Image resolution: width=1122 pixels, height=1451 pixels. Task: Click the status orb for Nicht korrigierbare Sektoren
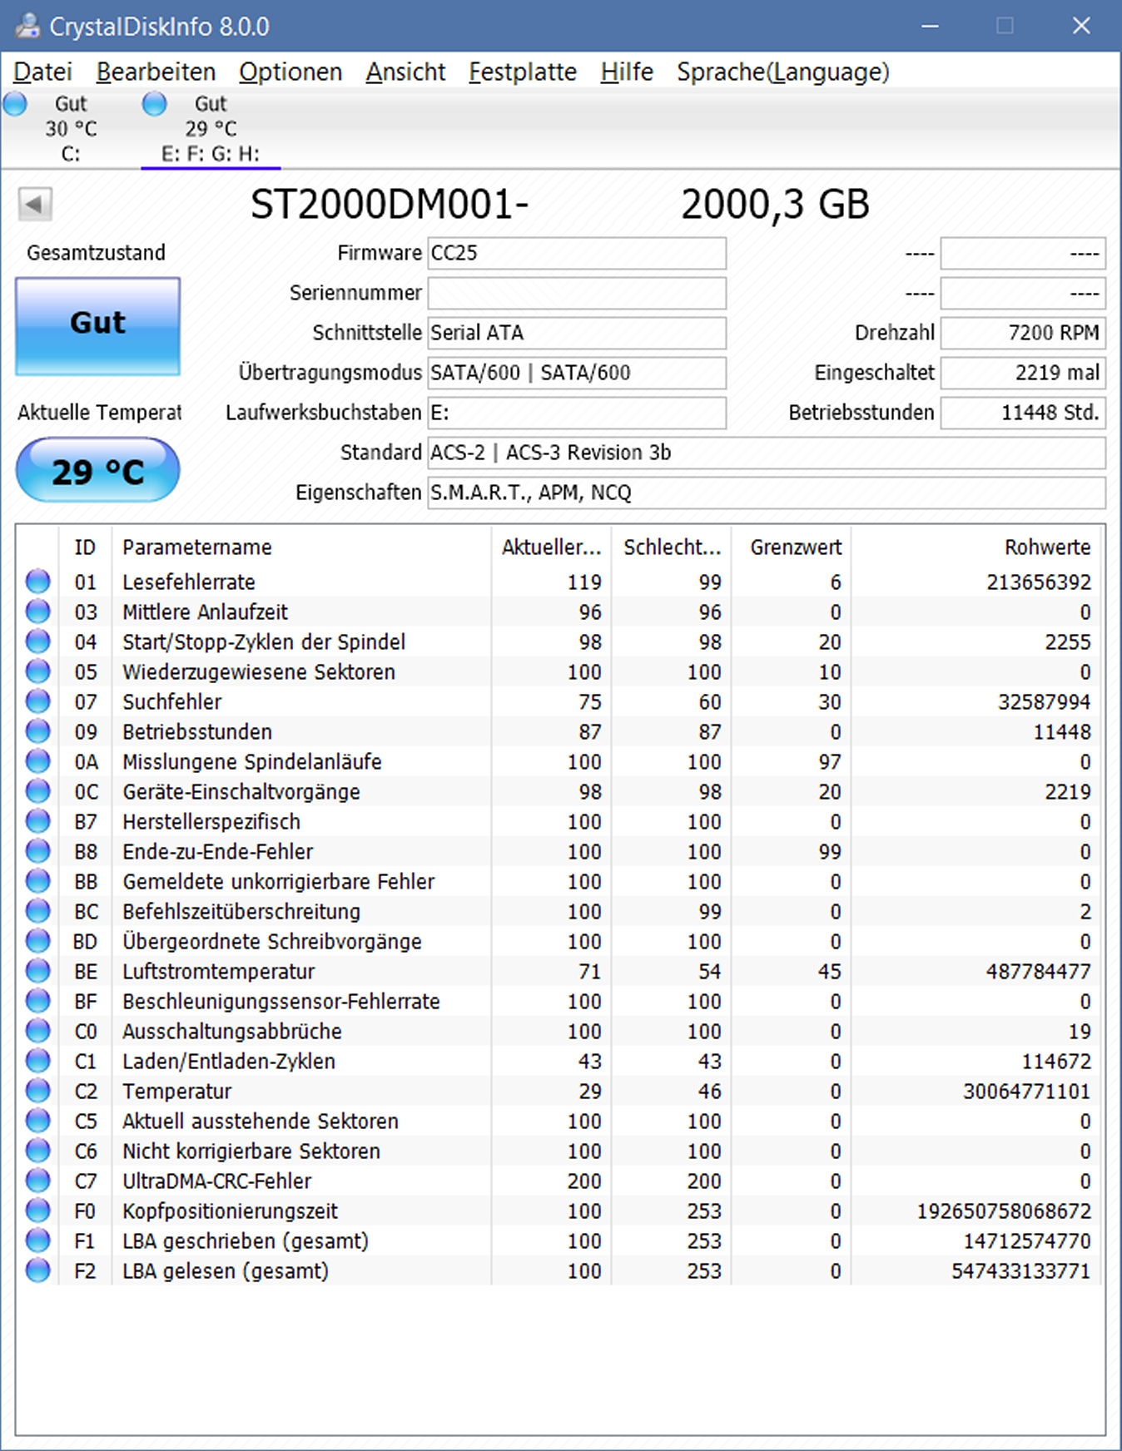pos(37,1151)
